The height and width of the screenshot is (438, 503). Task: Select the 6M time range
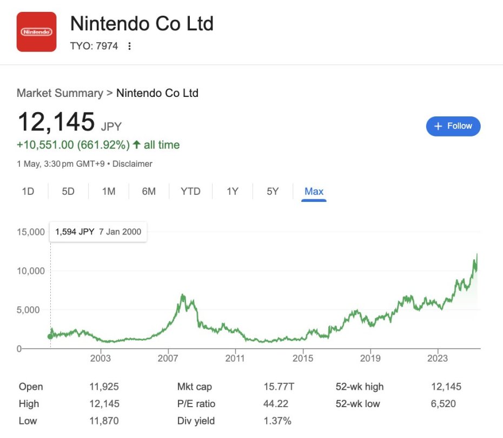149,191
